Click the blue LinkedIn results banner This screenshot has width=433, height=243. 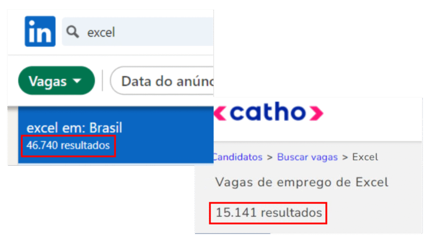coord(116,135)
